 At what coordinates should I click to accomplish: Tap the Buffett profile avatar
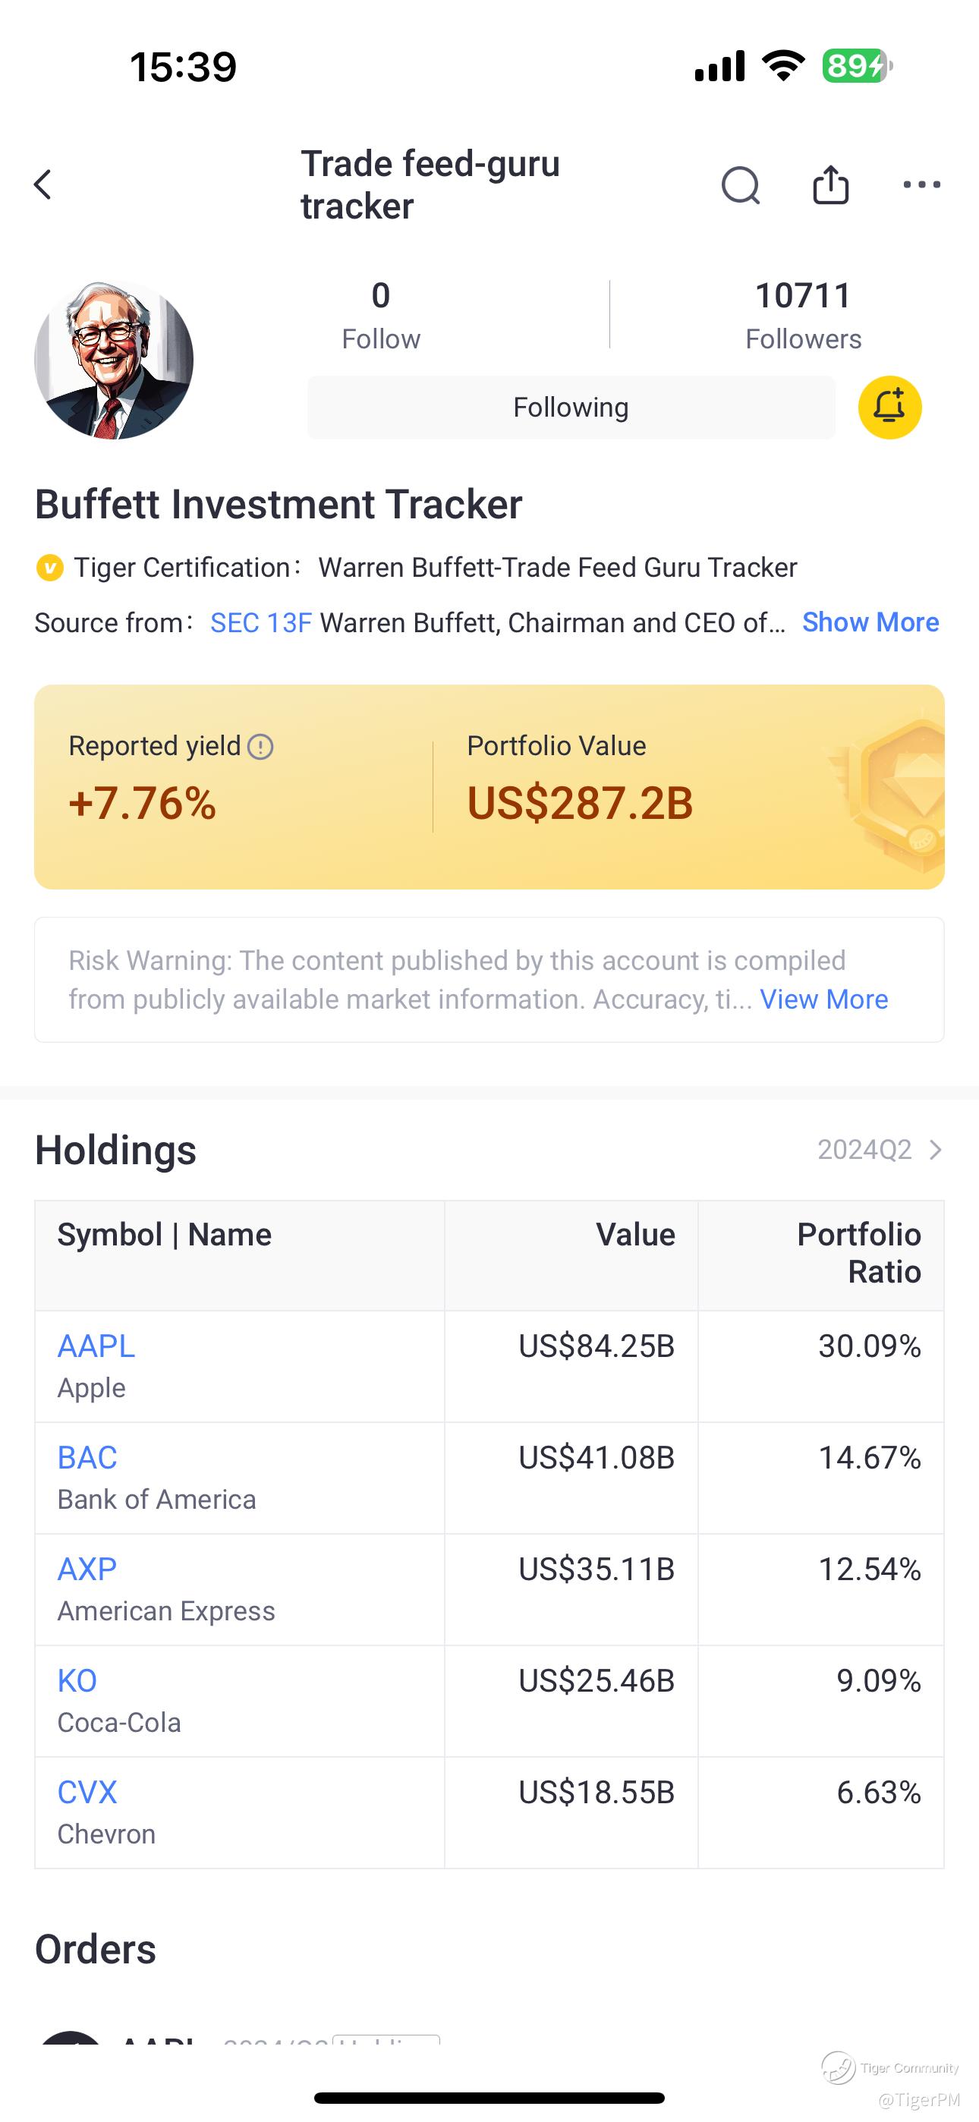pos(114,360)
